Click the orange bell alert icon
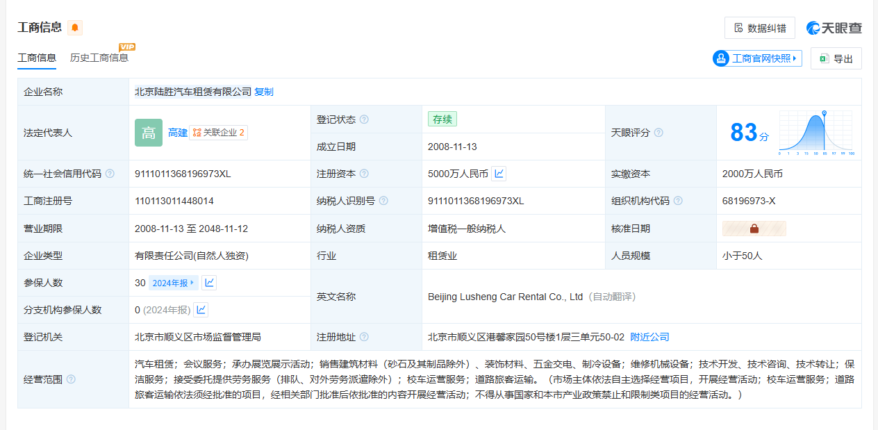878x430 pixels. [75, 28]
